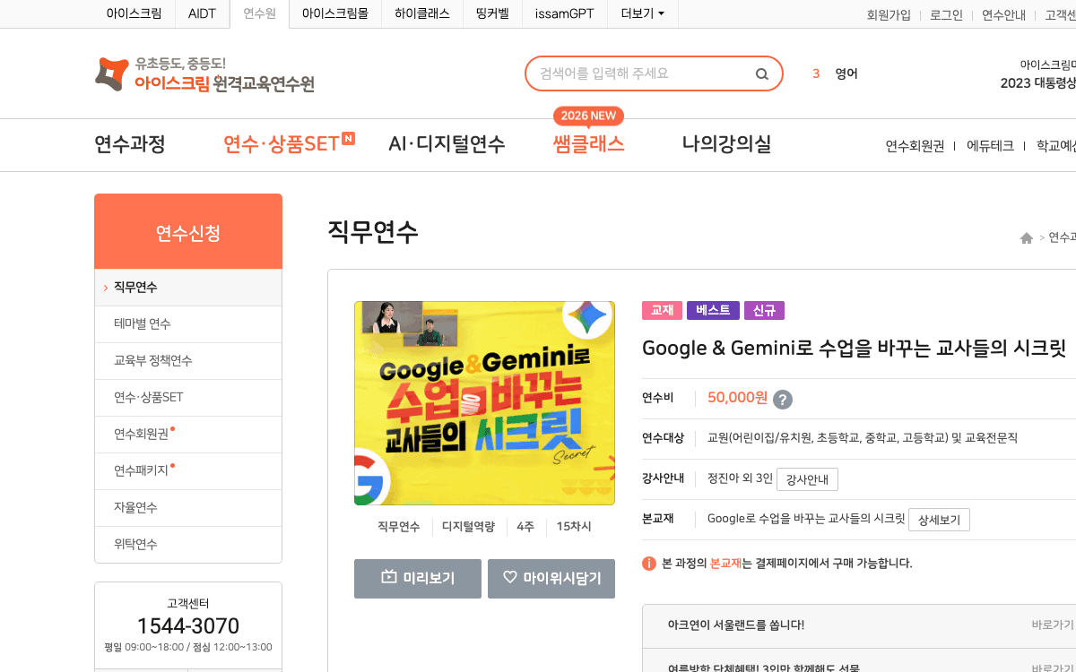Open the 연수과정 main menu
The width and height of the screenshot is (1076, 672).
click(x=130, y=143)
